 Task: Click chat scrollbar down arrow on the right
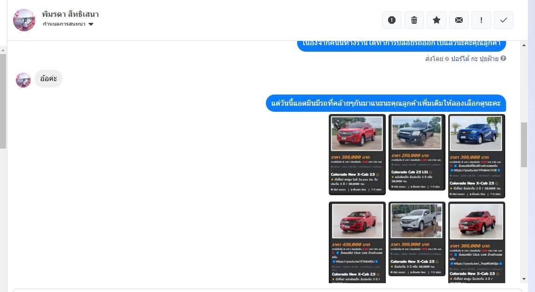(x=524, y=279)
